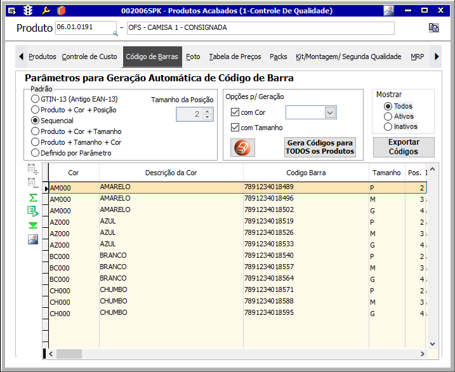
Task: Click the green down-arrow icon
Action: pyautogui.click(x=33, y=225)
